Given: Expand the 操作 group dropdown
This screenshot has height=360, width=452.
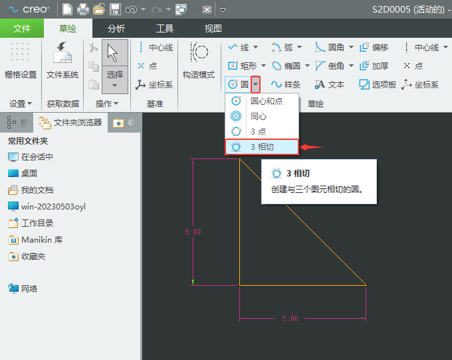Looking at the screenshot, I should coord(107,103).
